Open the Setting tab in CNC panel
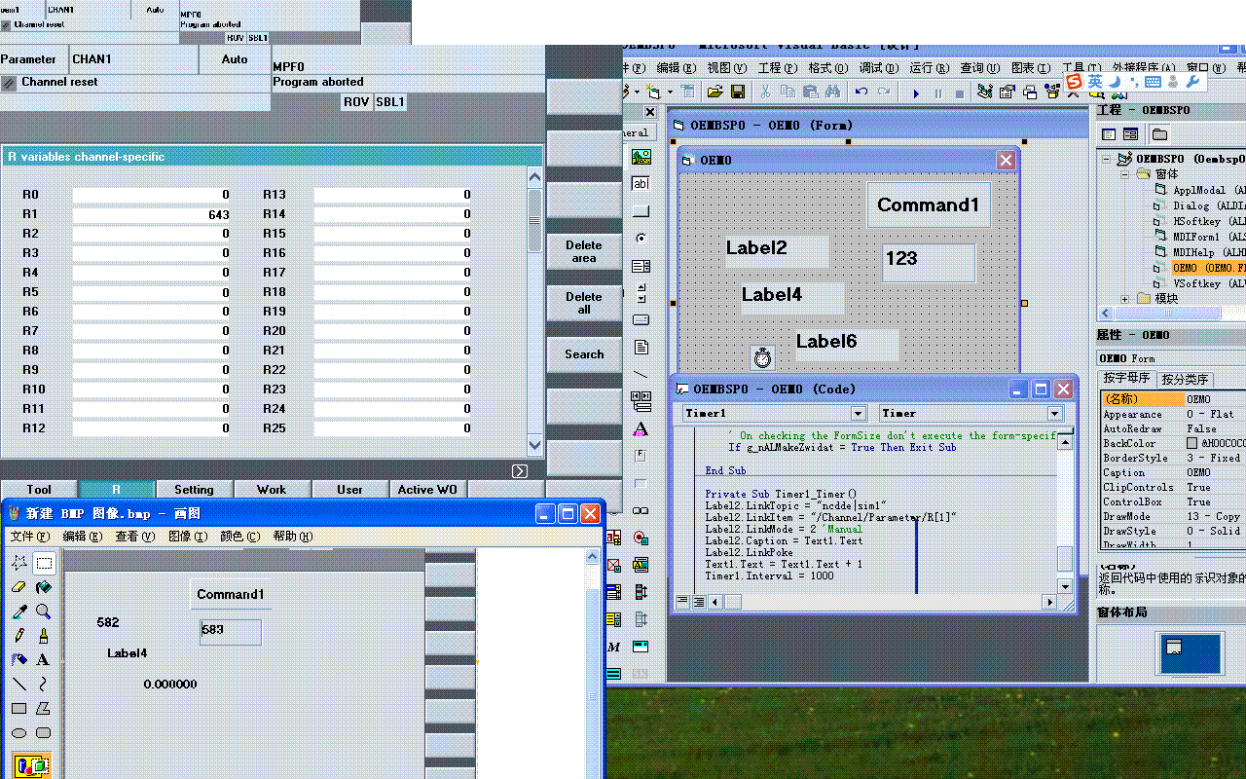 [194, 489]
